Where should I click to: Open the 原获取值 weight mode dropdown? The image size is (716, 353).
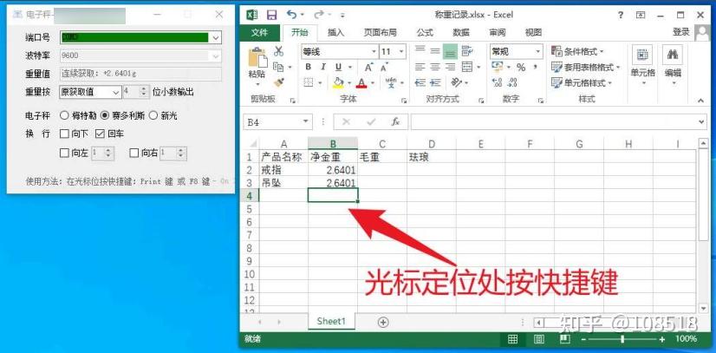click(x=115, y=92)
